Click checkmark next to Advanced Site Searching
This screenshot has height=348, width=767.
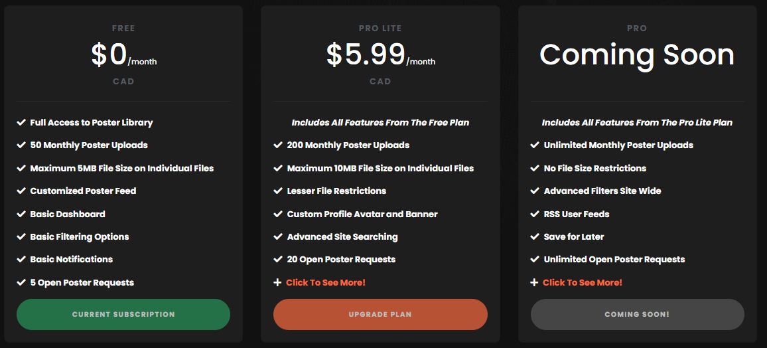coord(278,236)
